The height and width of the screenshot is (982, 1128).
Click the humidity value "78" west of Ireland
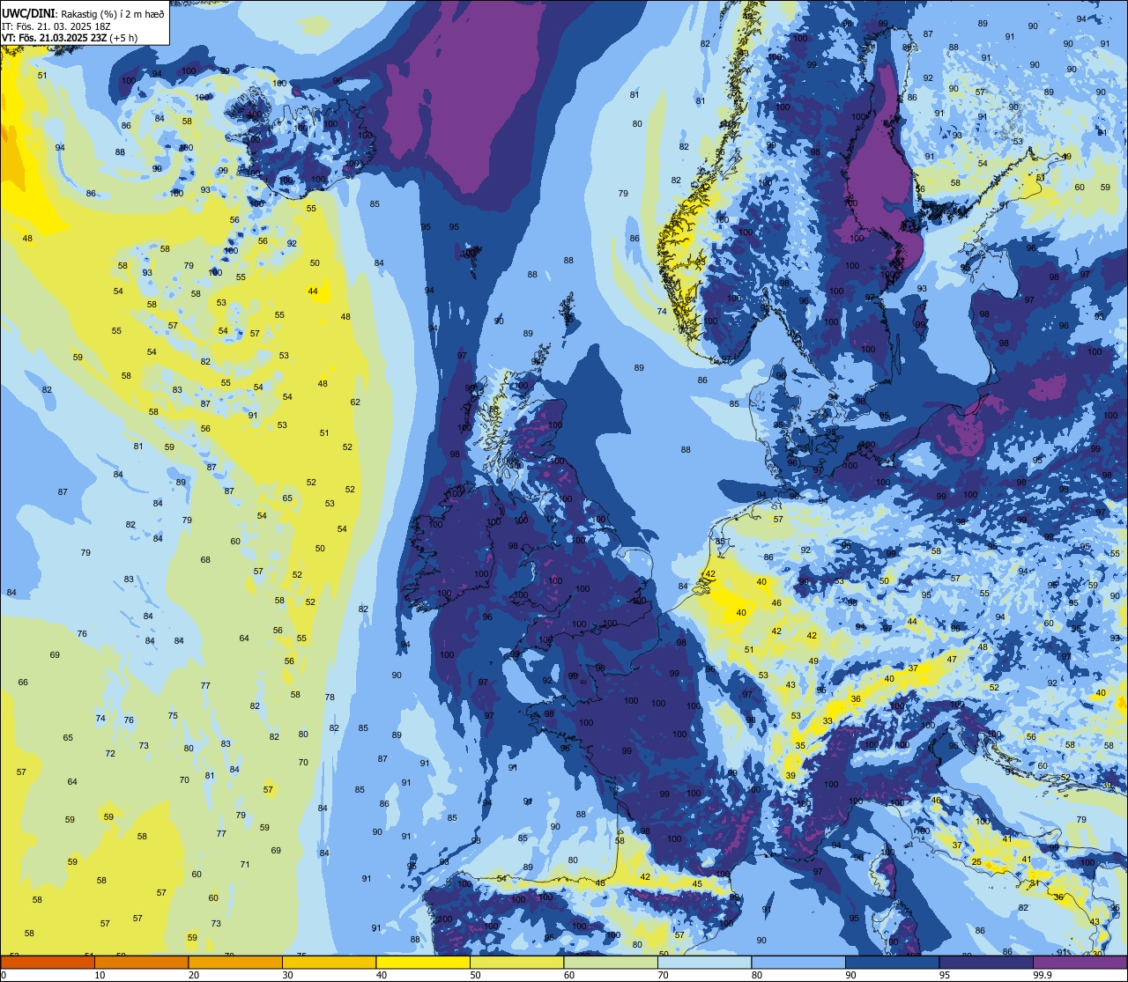pos(330,698)
